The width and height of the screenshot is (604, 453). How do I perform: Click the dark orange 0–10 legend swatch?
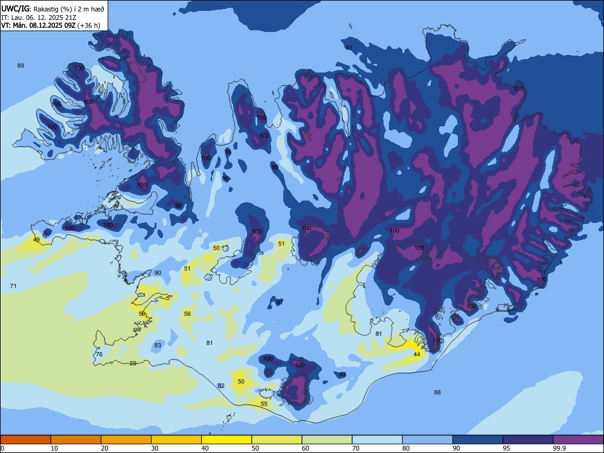coord(25,440)
